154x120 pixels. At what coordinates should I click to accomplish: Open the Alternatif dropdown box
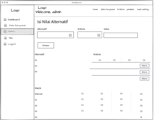point(55,35)
